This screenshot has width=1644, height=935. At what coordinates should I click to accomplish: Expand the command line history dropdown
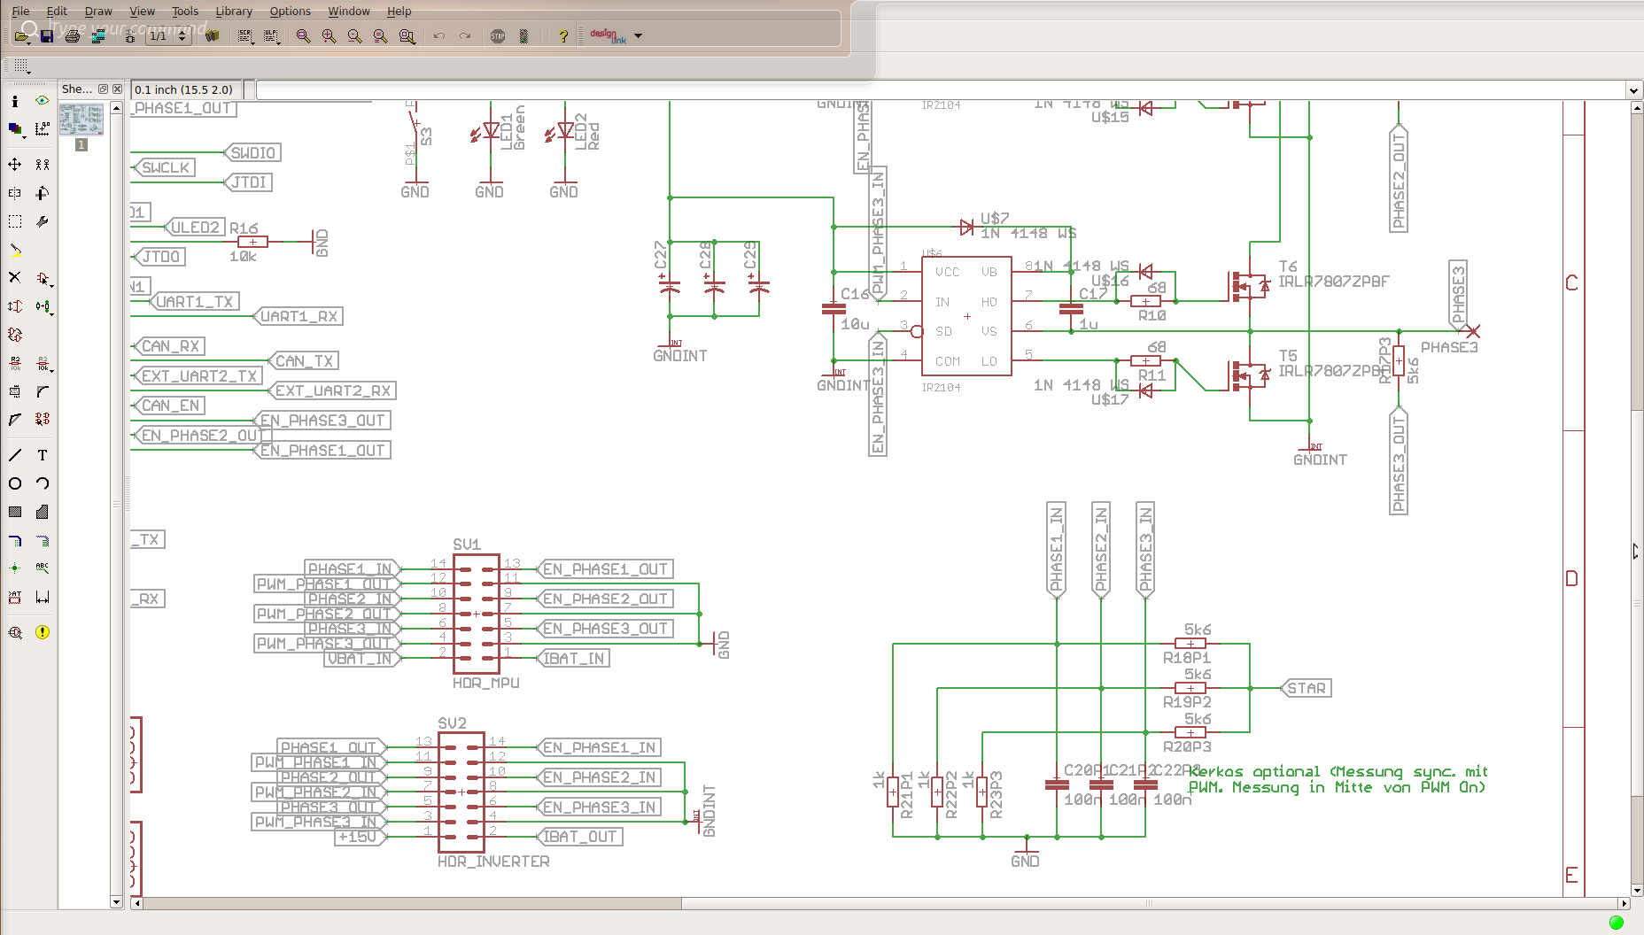1633,90
